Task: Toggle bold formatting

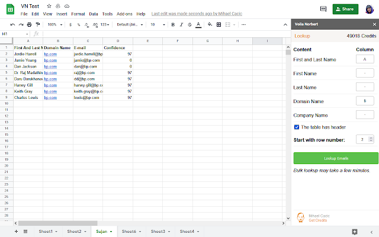Action: (173, 25)
